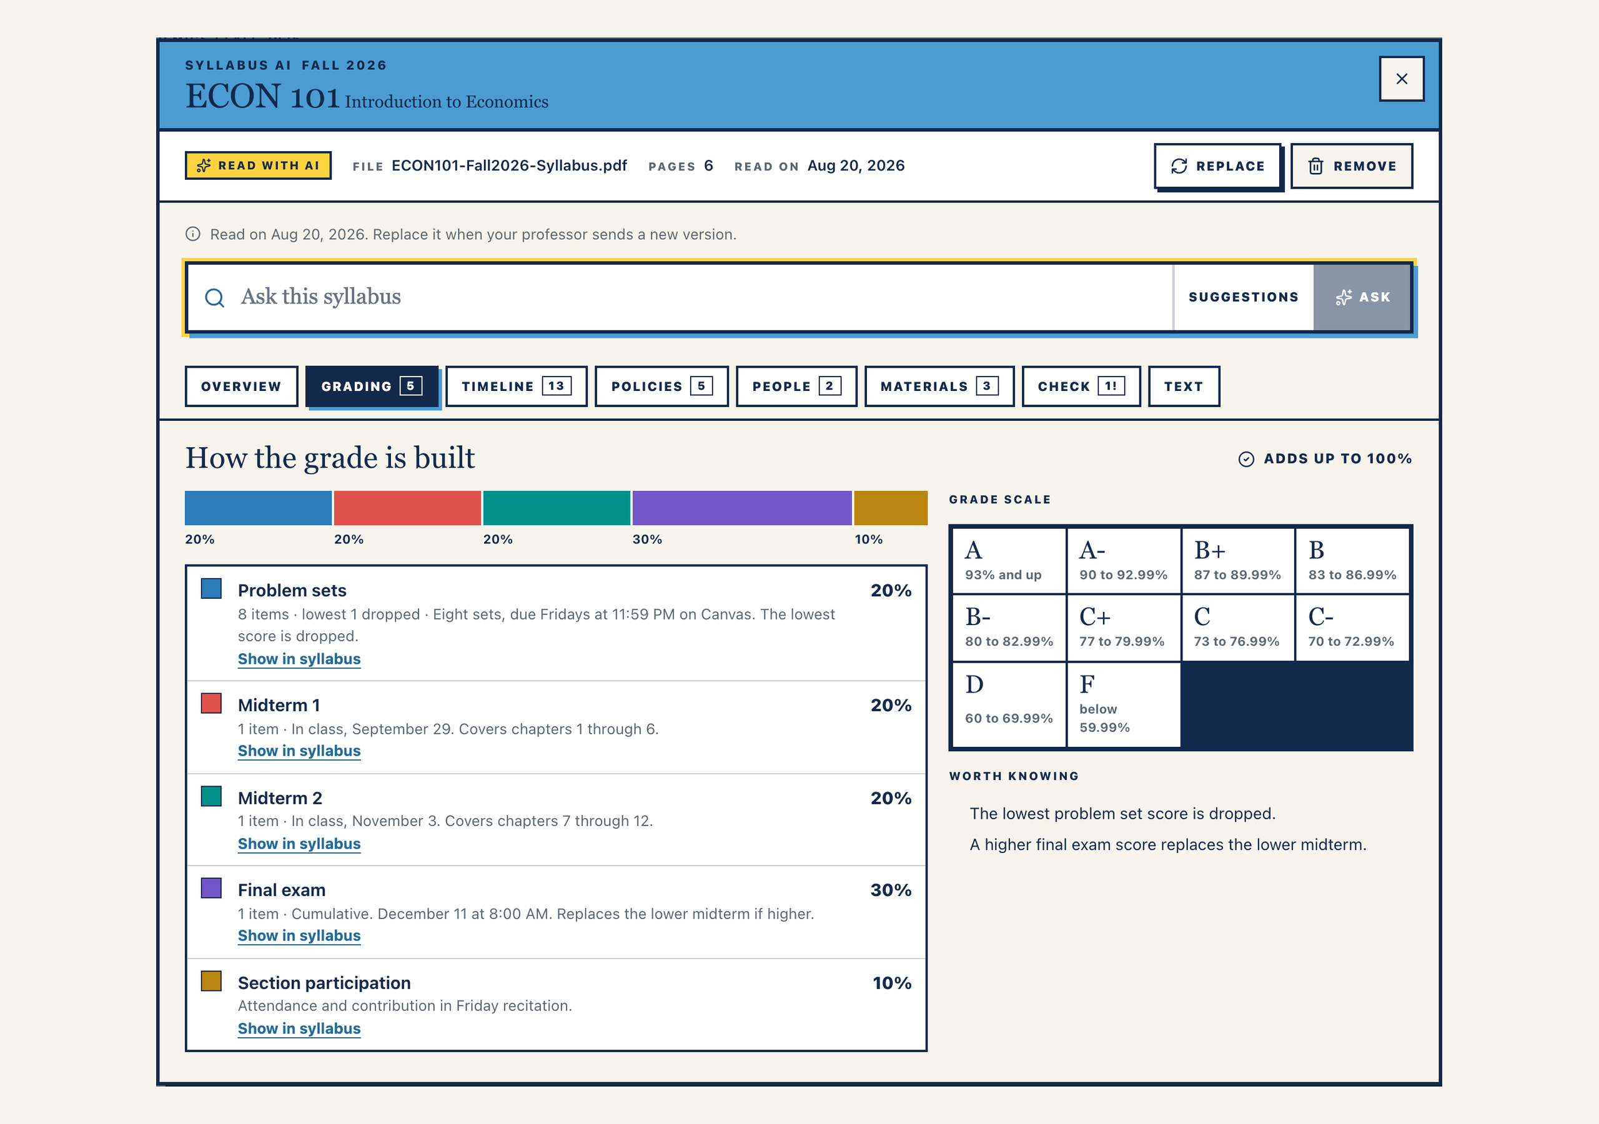This screenshot has width=1599, height=1124.
Task: Click the blue Problem sets bar segment
Action: [x=258, y=508]
